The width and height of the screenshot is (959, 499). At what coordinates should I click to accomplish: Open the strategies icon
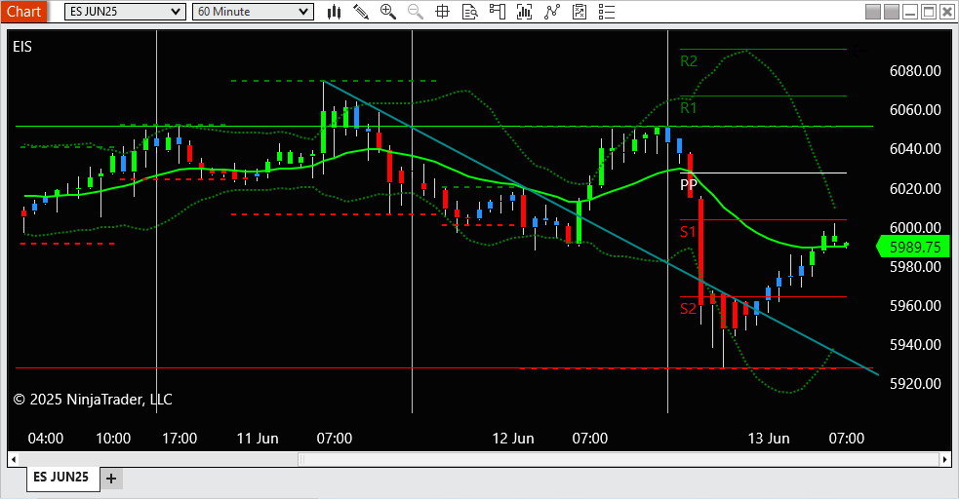click(552, 12)
